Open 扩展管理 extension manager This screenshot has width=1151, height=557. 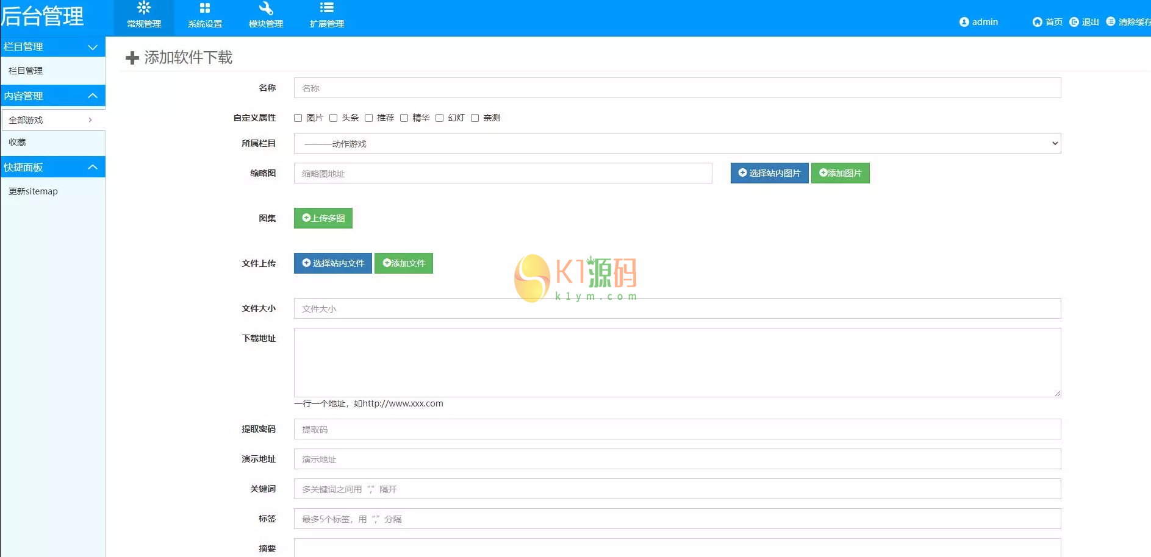click(x=326, y=16)
